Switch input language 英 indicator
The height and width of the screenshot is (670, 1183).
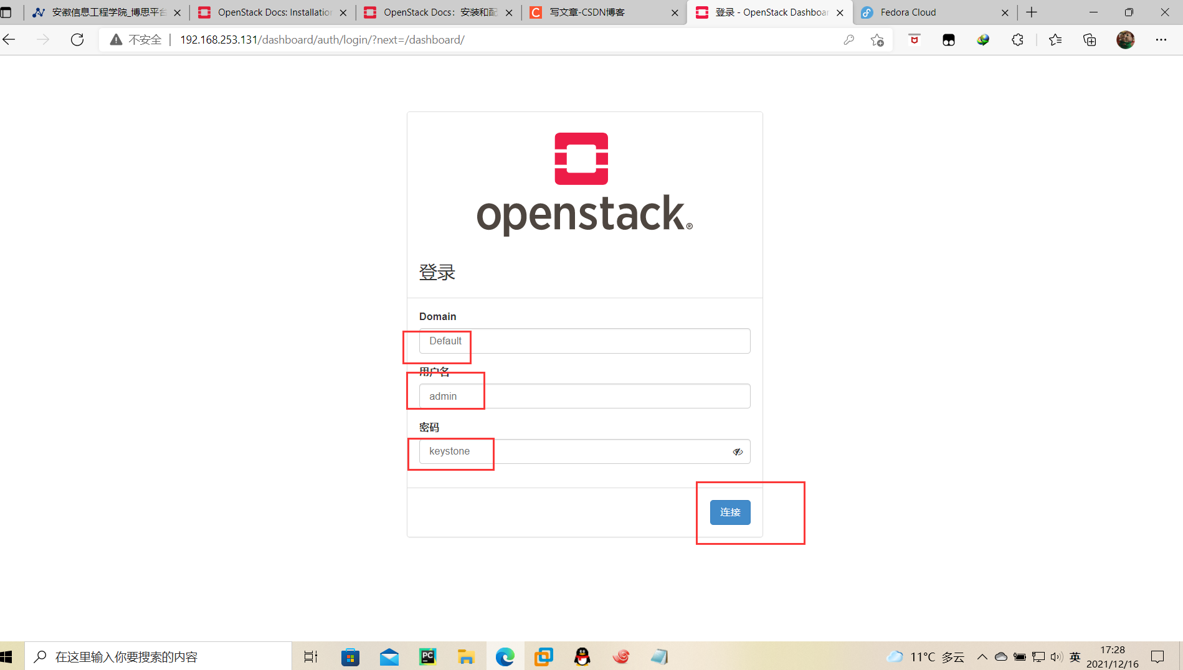[1075, 657]
